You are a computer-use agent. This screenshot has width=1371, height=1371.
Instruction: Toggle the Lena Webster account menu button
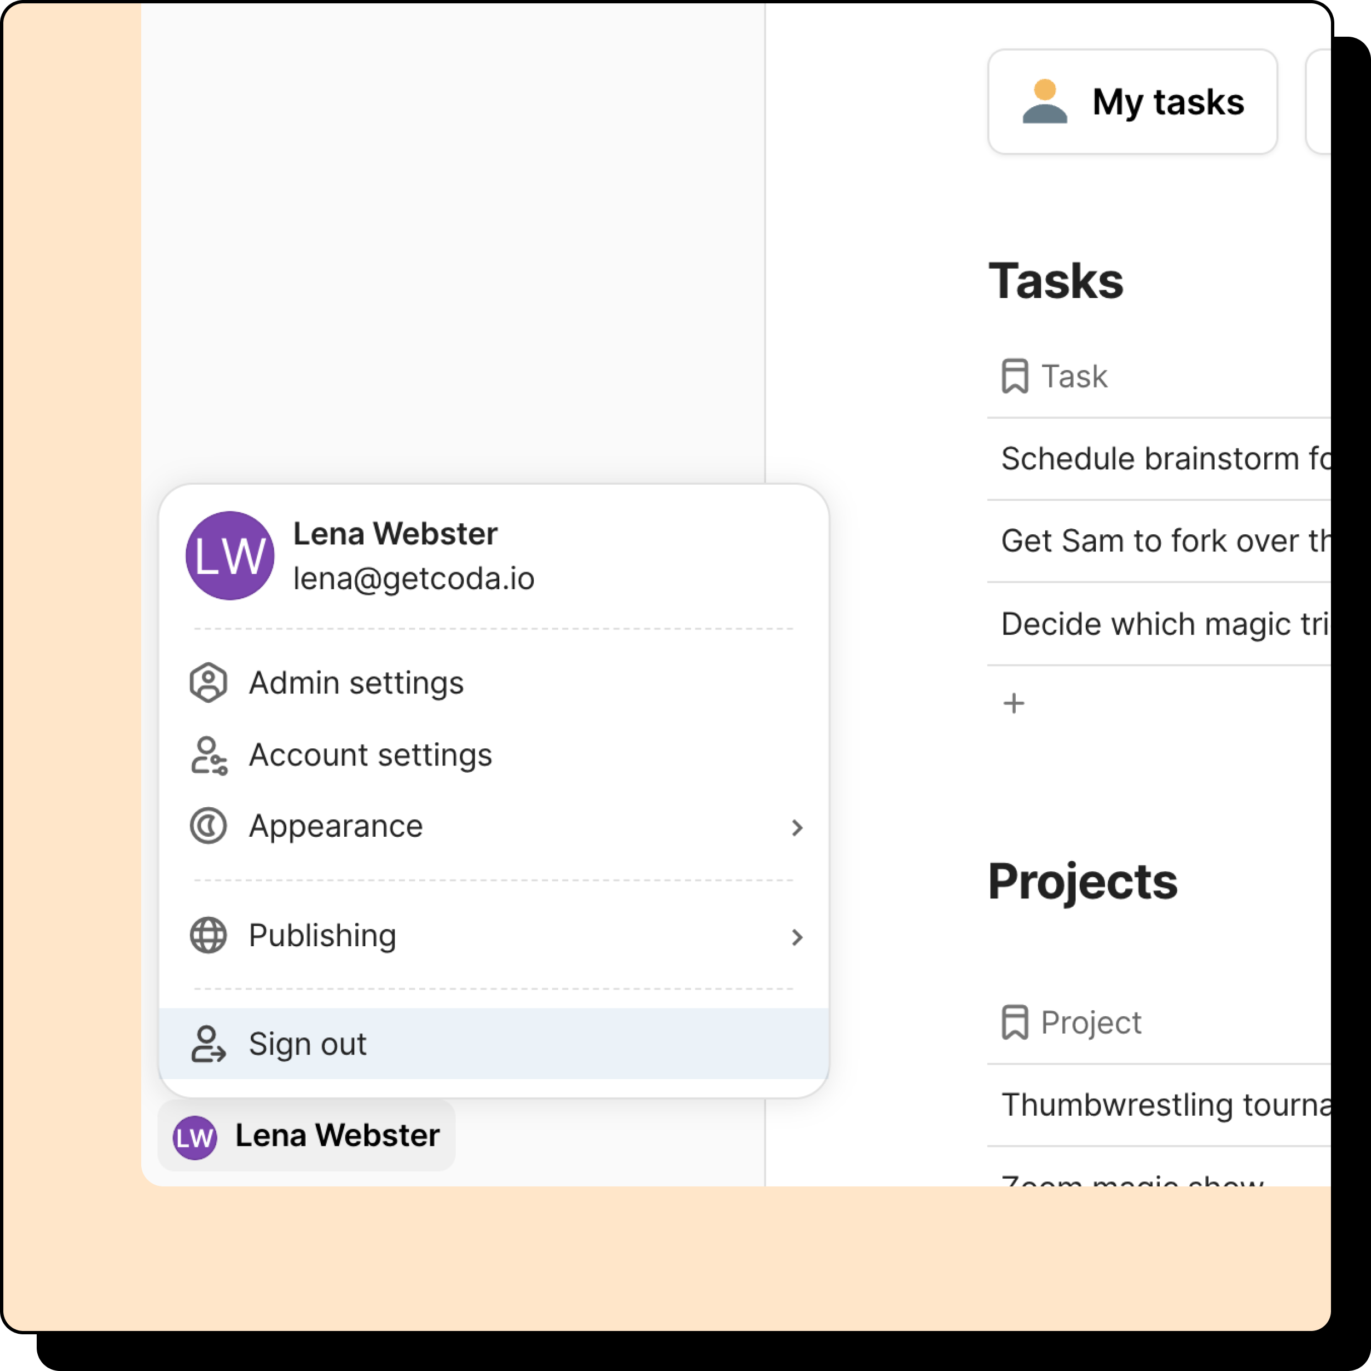pyautogui.click(x=306, y=1136)
